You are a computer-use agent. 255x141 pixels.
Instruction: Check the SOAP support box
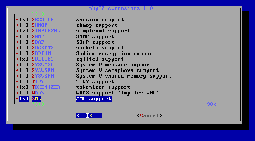point(24,42)
